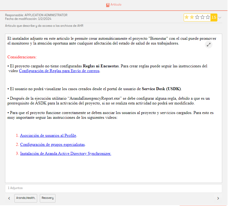The height and width of the screenshot is (206, 228).
Task: Open Configuración de Reglas para Envío de correos link
Action: coord(59,71)
